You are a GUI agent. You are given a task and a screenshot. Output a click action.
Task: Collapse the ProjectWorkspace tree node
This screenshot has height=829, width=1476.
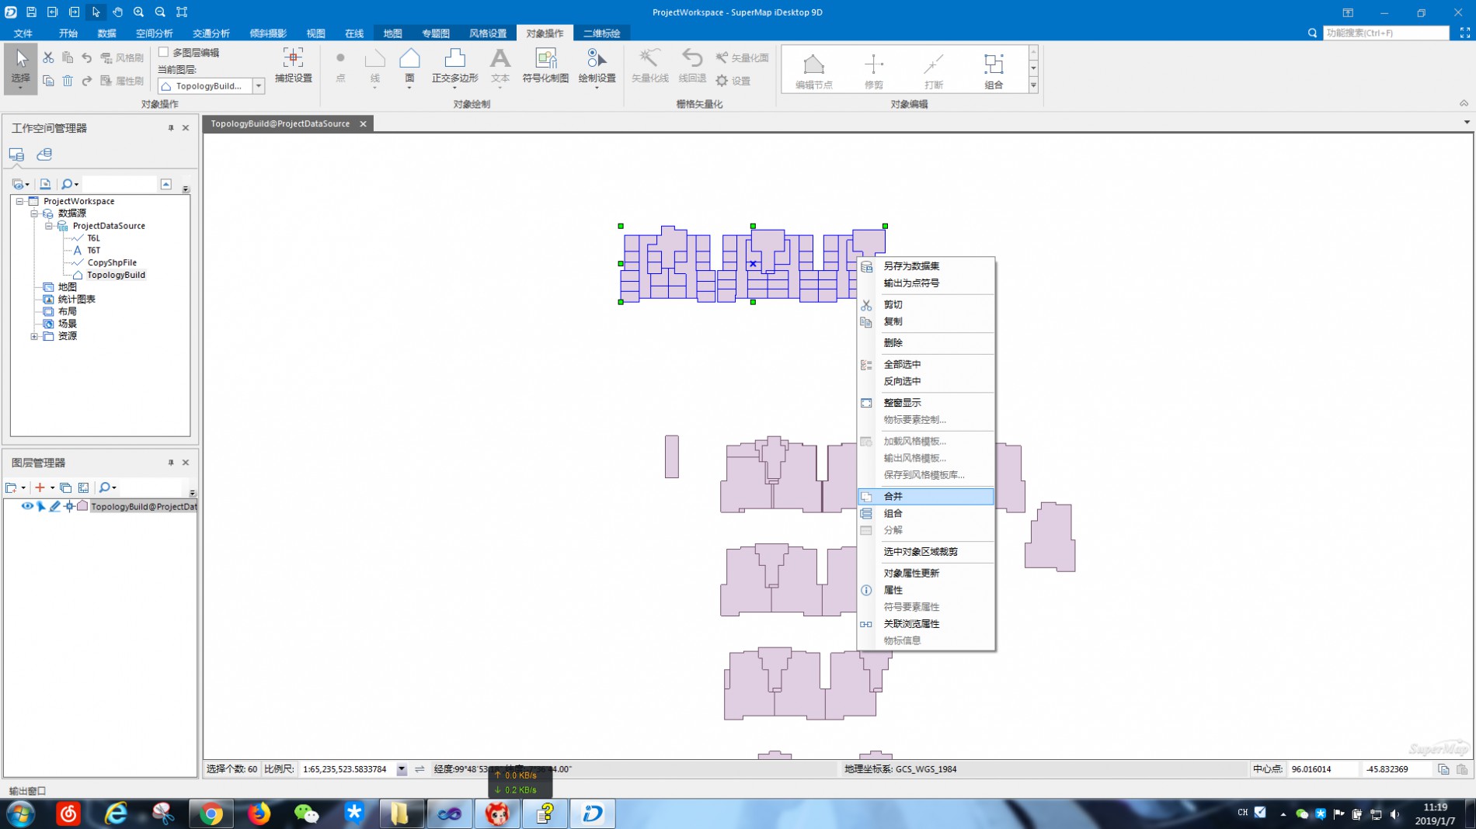point(19,201)
